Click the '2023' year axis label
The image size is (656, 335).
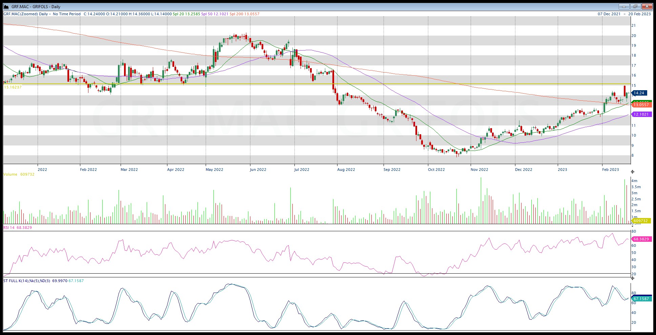562,170
